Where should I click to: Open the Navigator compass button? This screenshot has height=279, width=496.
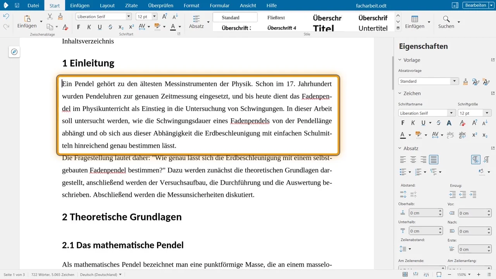(14, 52)
